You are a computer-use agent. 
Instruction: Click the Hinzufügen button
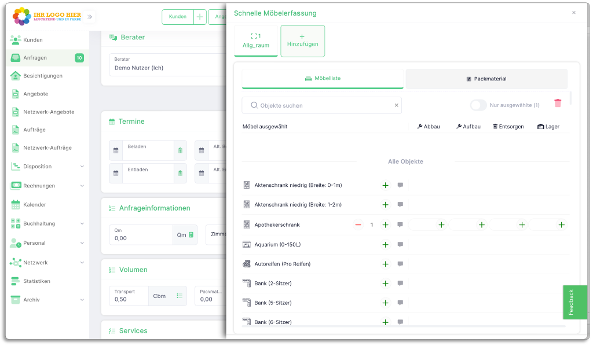tap(302, 41)
